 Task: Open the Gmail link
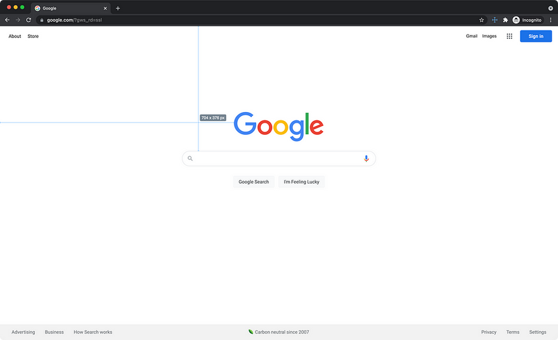pyautogui.click(x=472, y=36)
